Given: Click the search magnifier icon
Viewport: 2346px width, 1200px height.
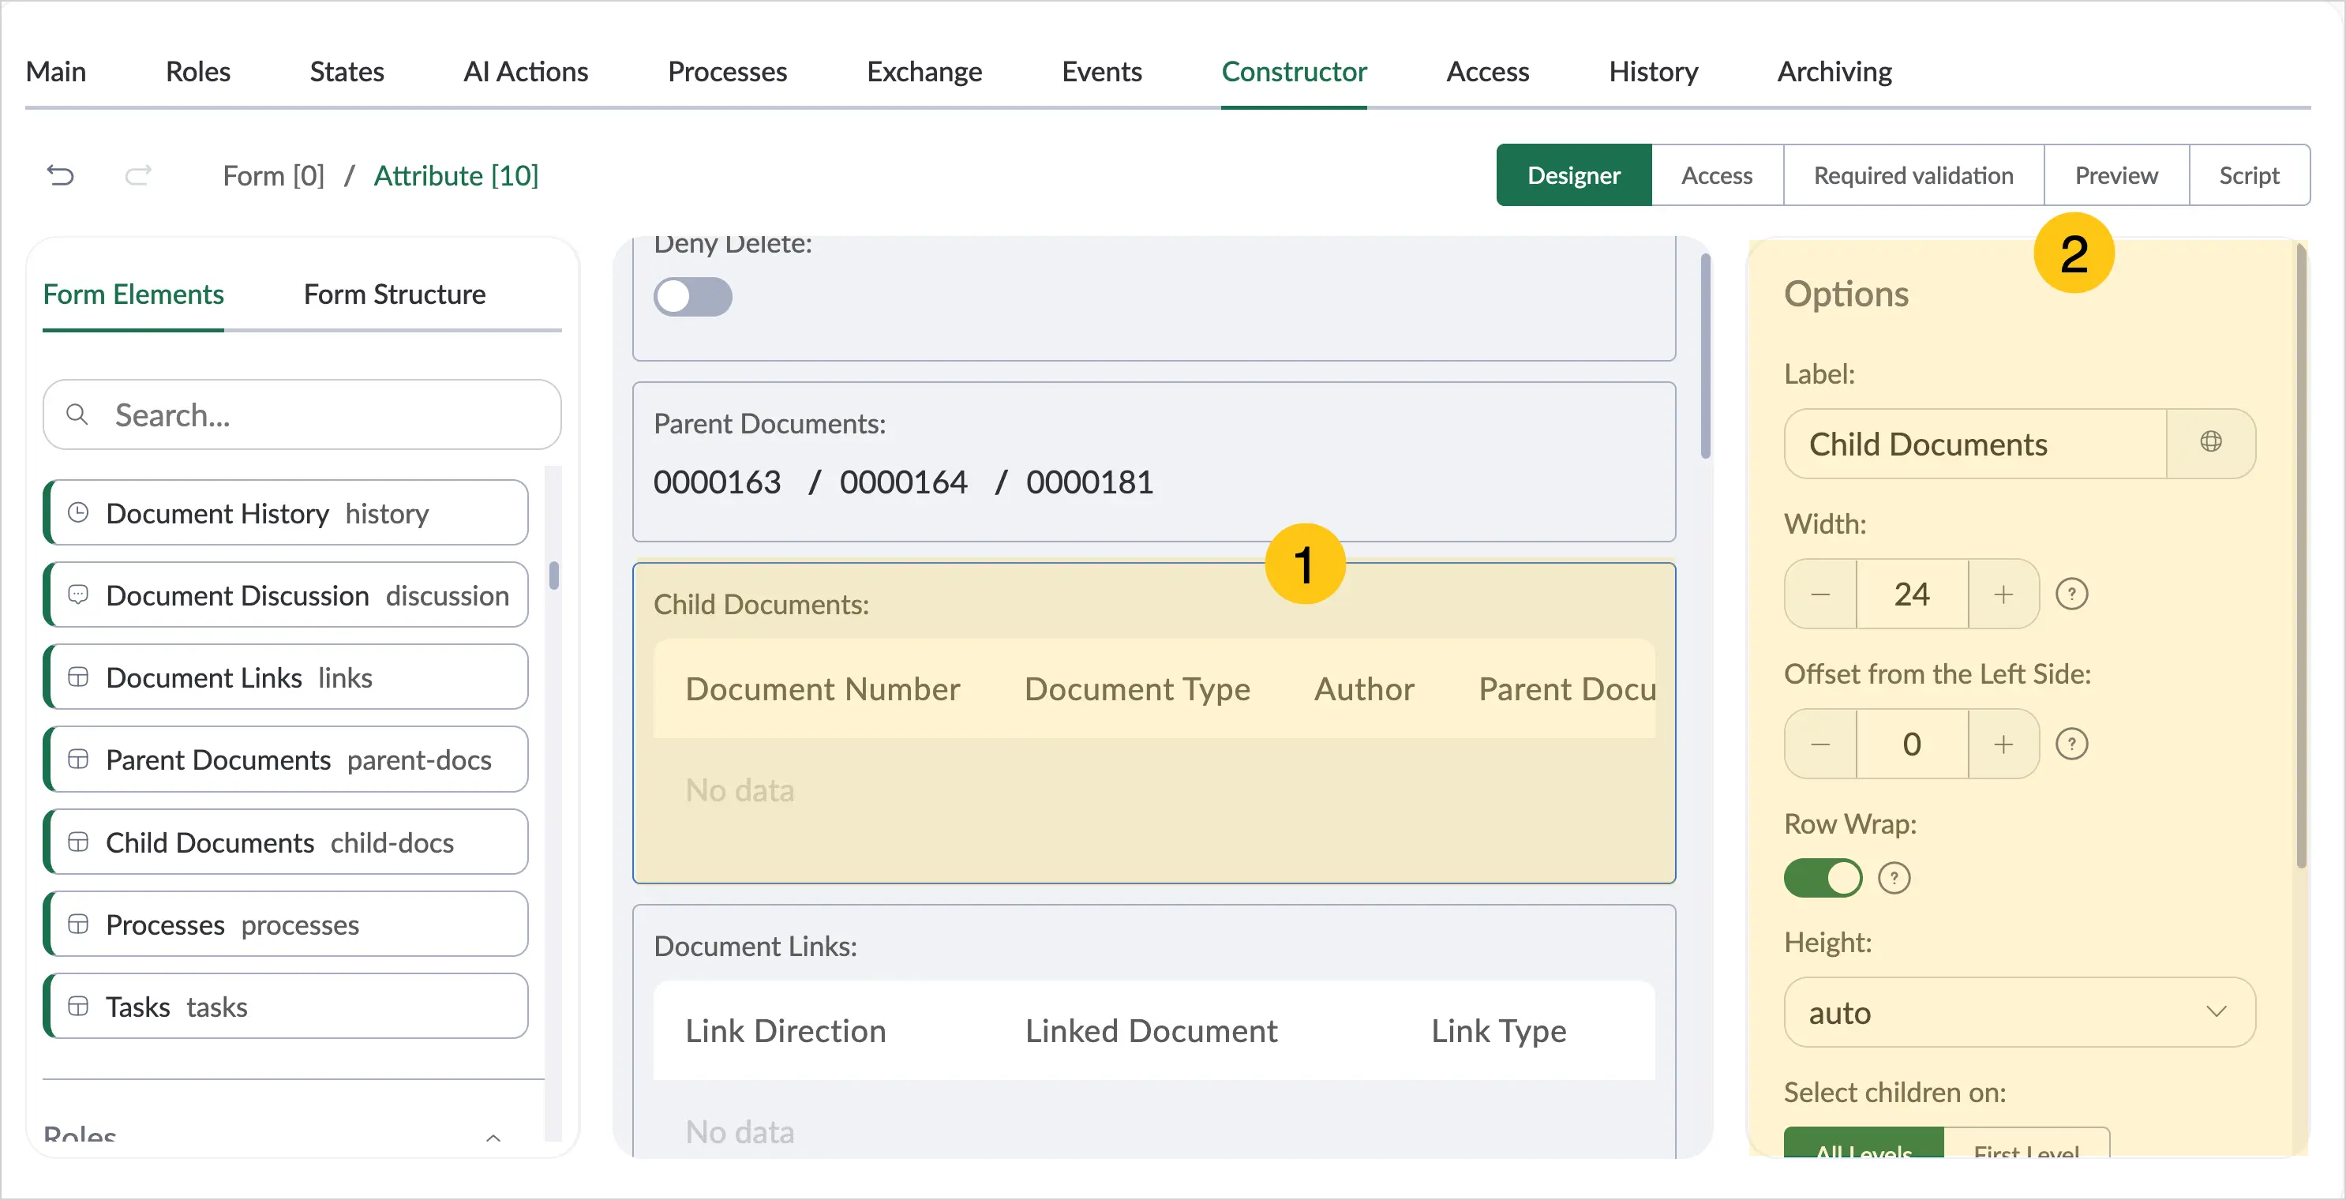Looking at the screenshot, I should [x=77, y=414].
